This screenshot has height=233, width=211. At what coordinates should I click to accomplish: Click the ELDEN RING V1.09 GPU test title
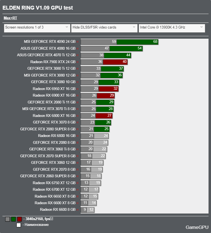point(38,8)
